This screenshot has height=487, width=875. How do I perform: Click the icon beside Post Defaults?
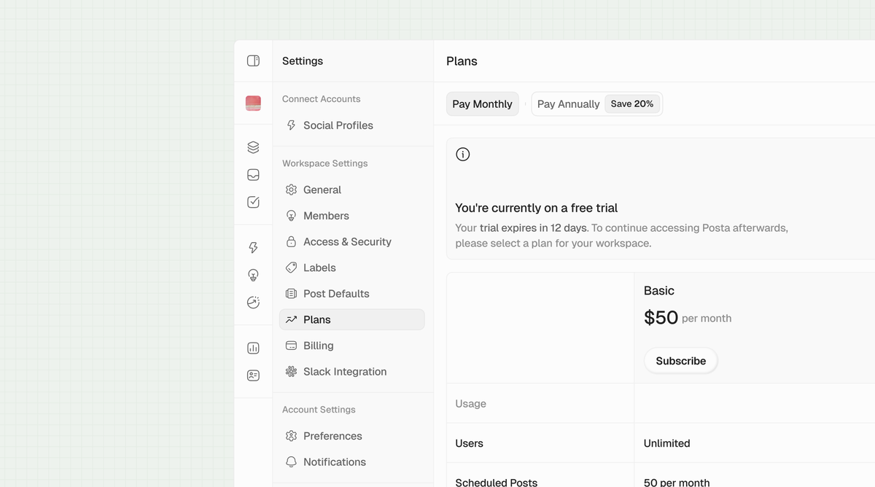tap(291, 294)
